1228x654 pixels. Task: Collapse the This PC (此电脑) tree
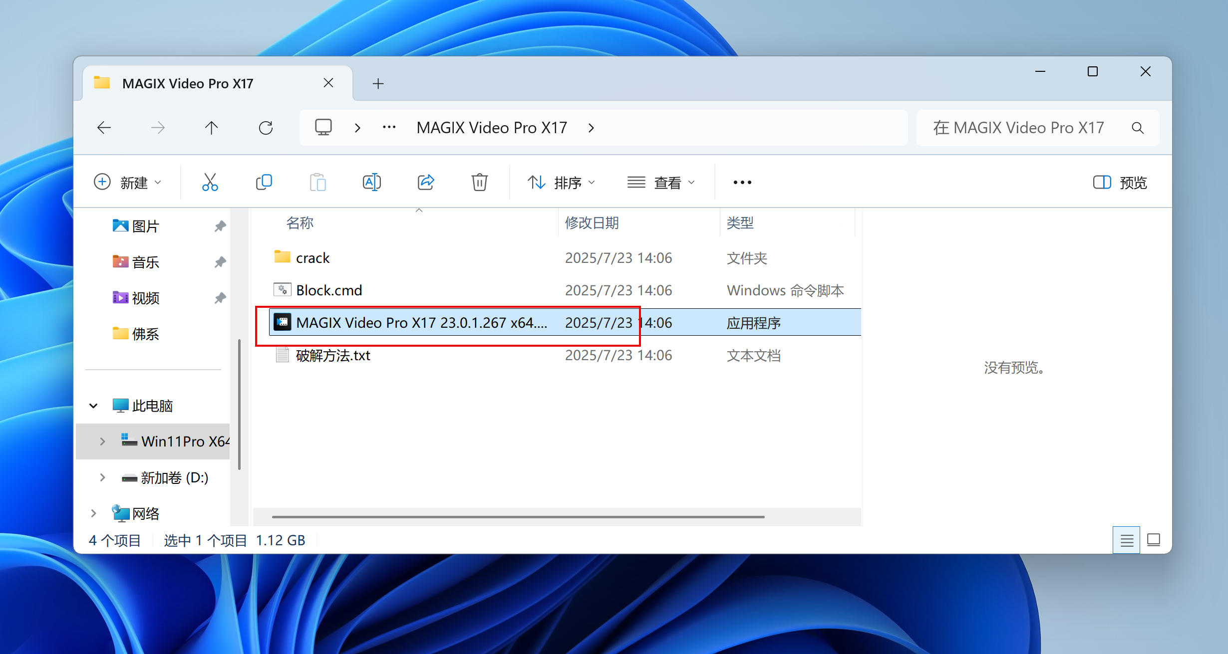tap(93, 406)
